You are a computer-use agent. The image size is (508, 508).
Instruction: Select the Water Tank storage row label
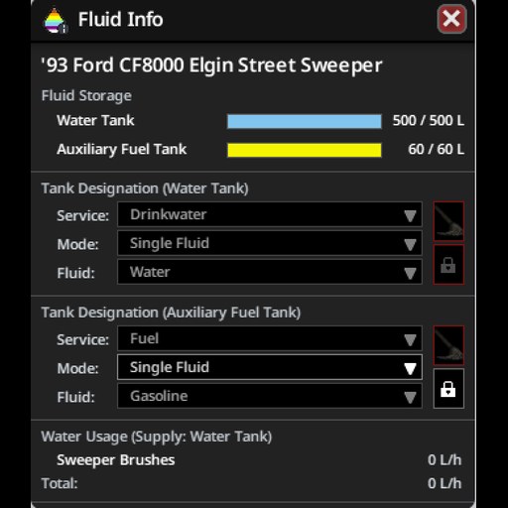[95, 120]
